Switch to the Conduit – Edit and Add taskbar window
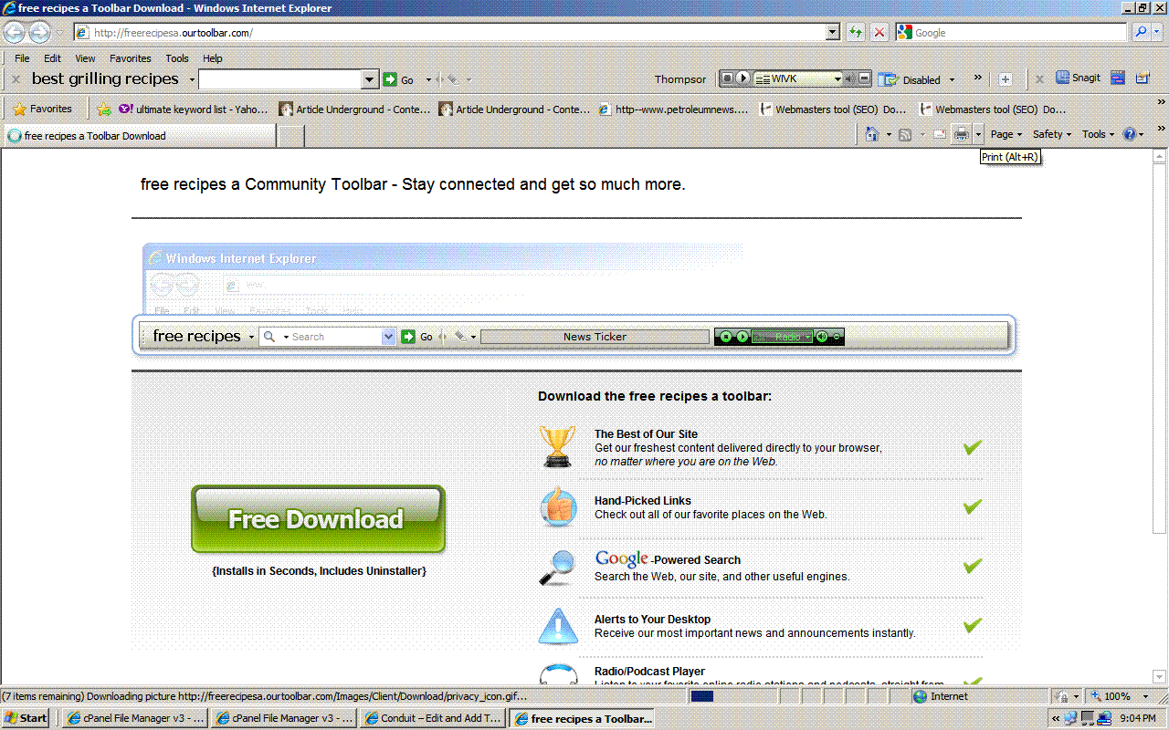1169x730 pixels. [x=433, y=718]
